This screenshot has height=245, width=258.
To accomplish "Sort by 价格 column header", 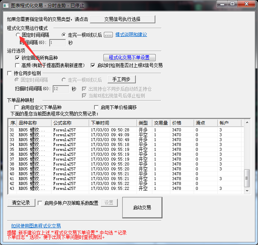I will click(x=182, y=123).
